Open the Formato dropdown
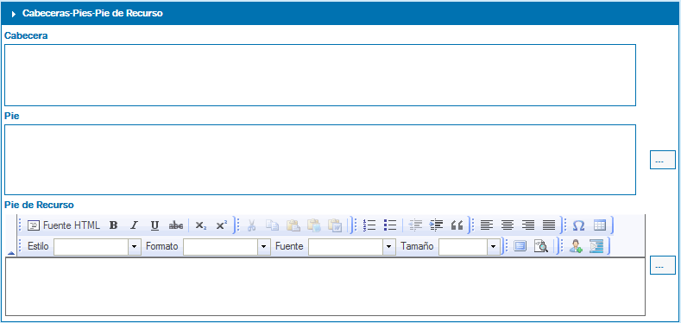 (x=263, y=247)
